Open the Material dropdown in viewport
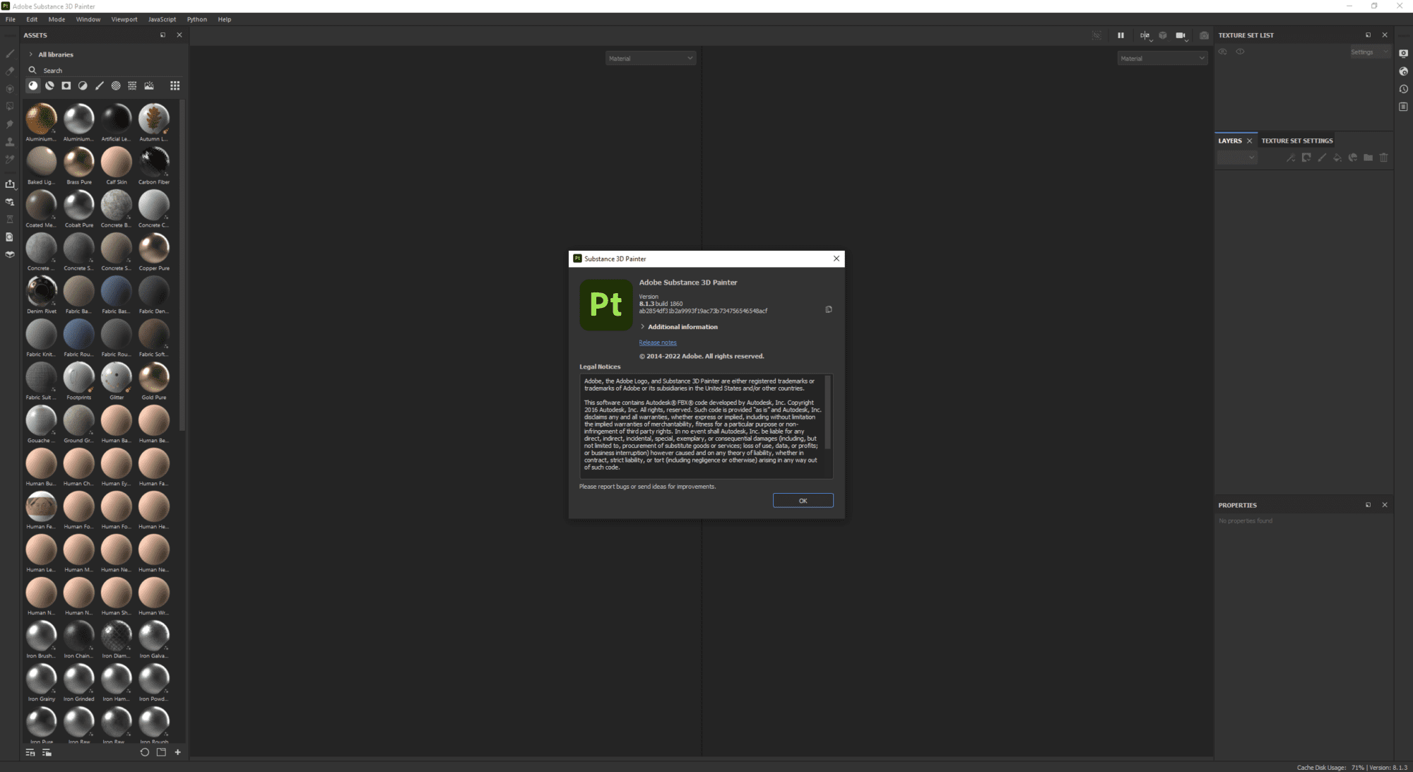Viewport: 1413px width, 772px height. [x=651, y=58]
